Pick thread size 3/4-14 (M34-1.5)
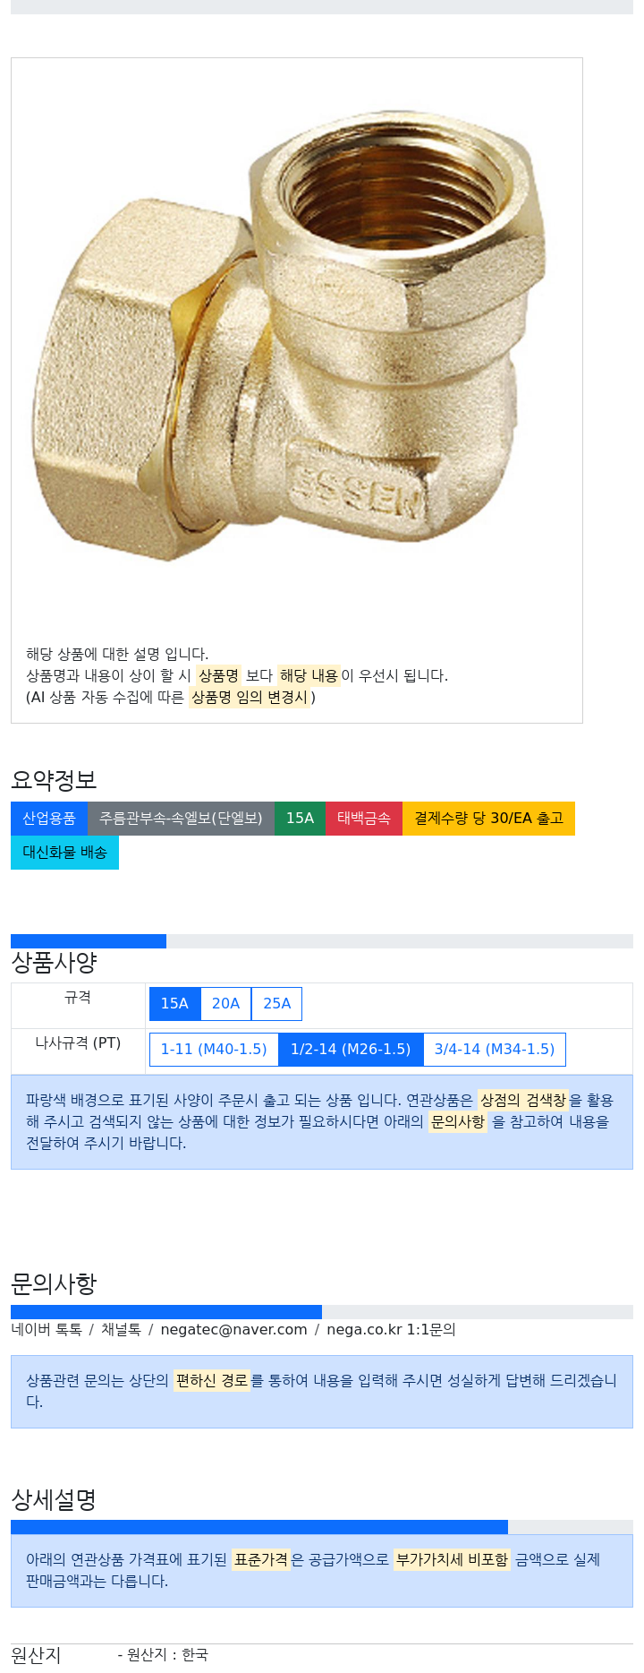Image resolution: width=644 pixels, height=1673 pixels. [495, 1050]
